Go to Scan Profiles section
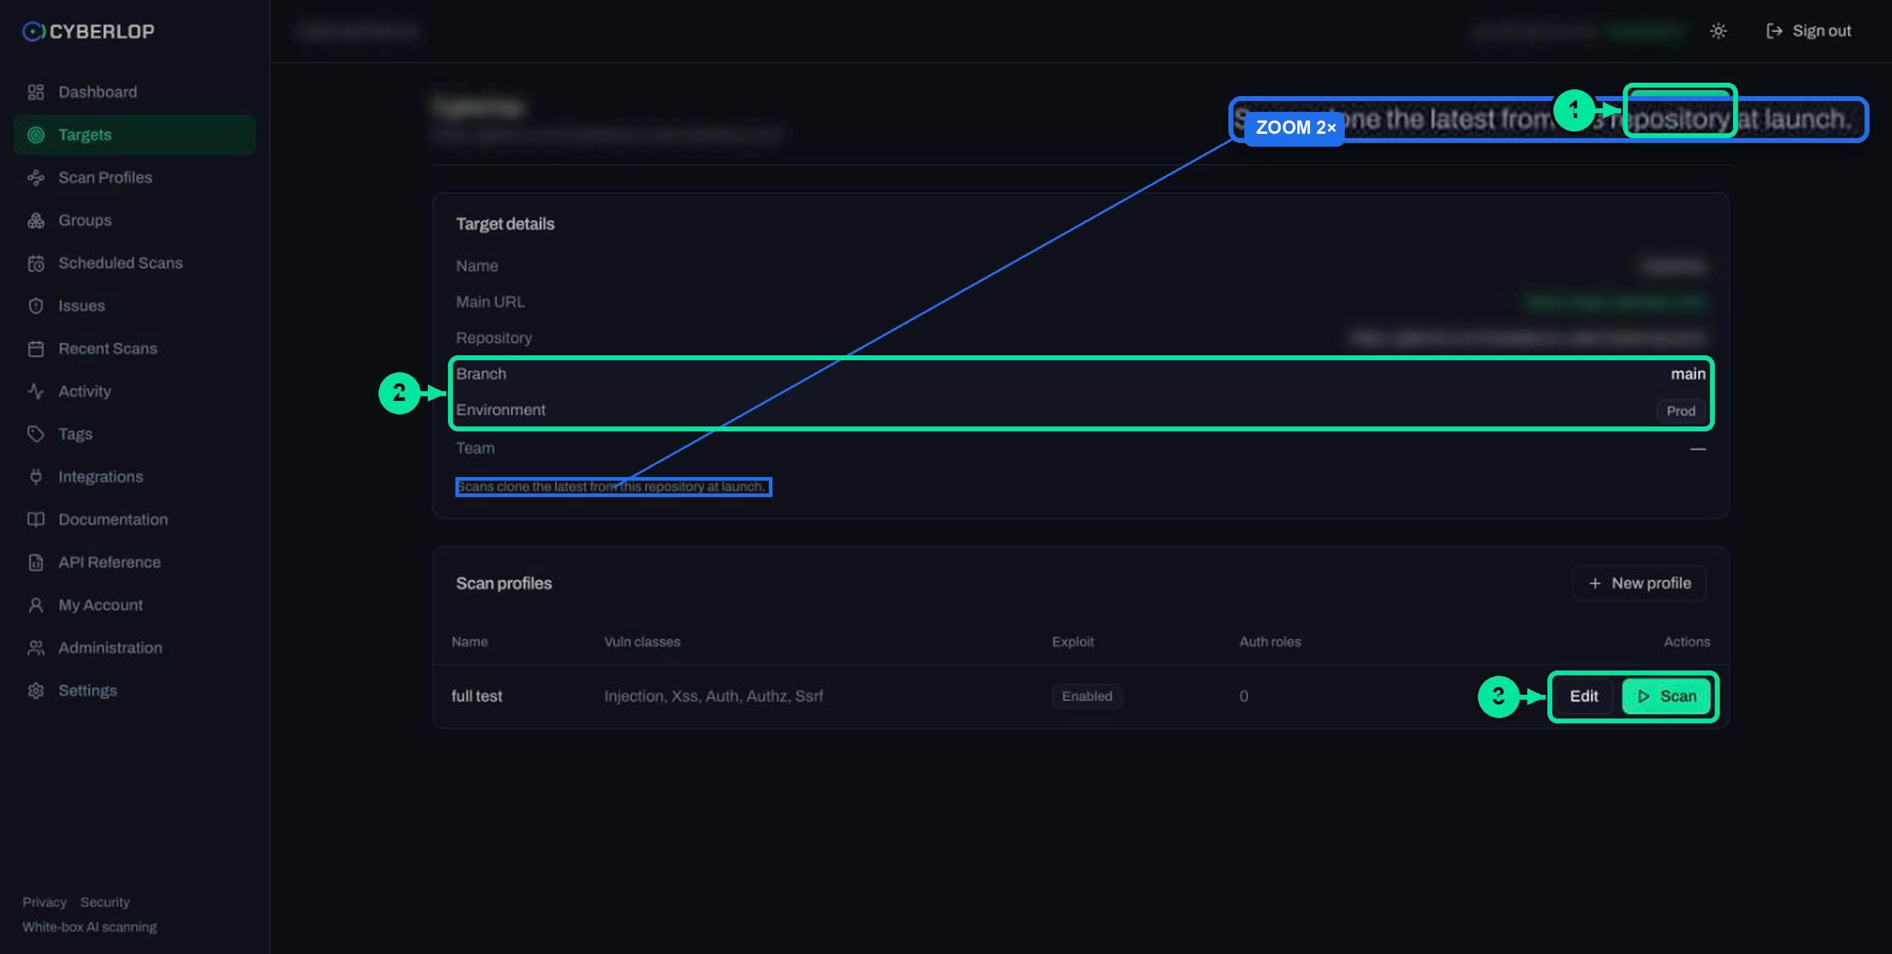This screenshot has width=1892, height=954. point(135,178)
